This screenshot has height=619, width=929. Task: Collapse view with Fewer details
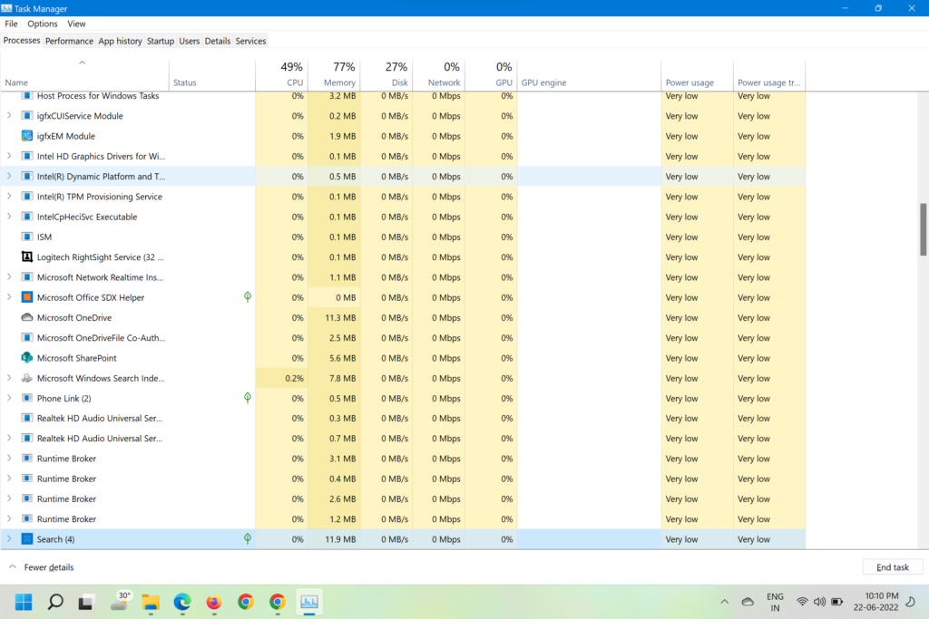41,567
